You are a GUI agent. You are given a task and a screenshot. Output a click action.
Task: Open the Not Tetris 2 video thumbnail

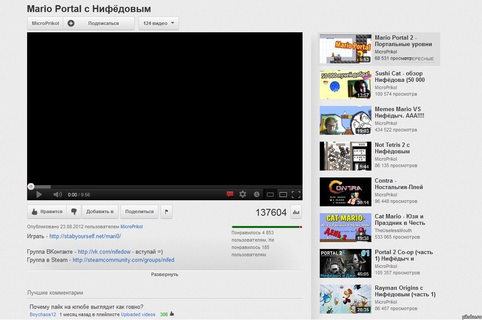coord(346,156)
